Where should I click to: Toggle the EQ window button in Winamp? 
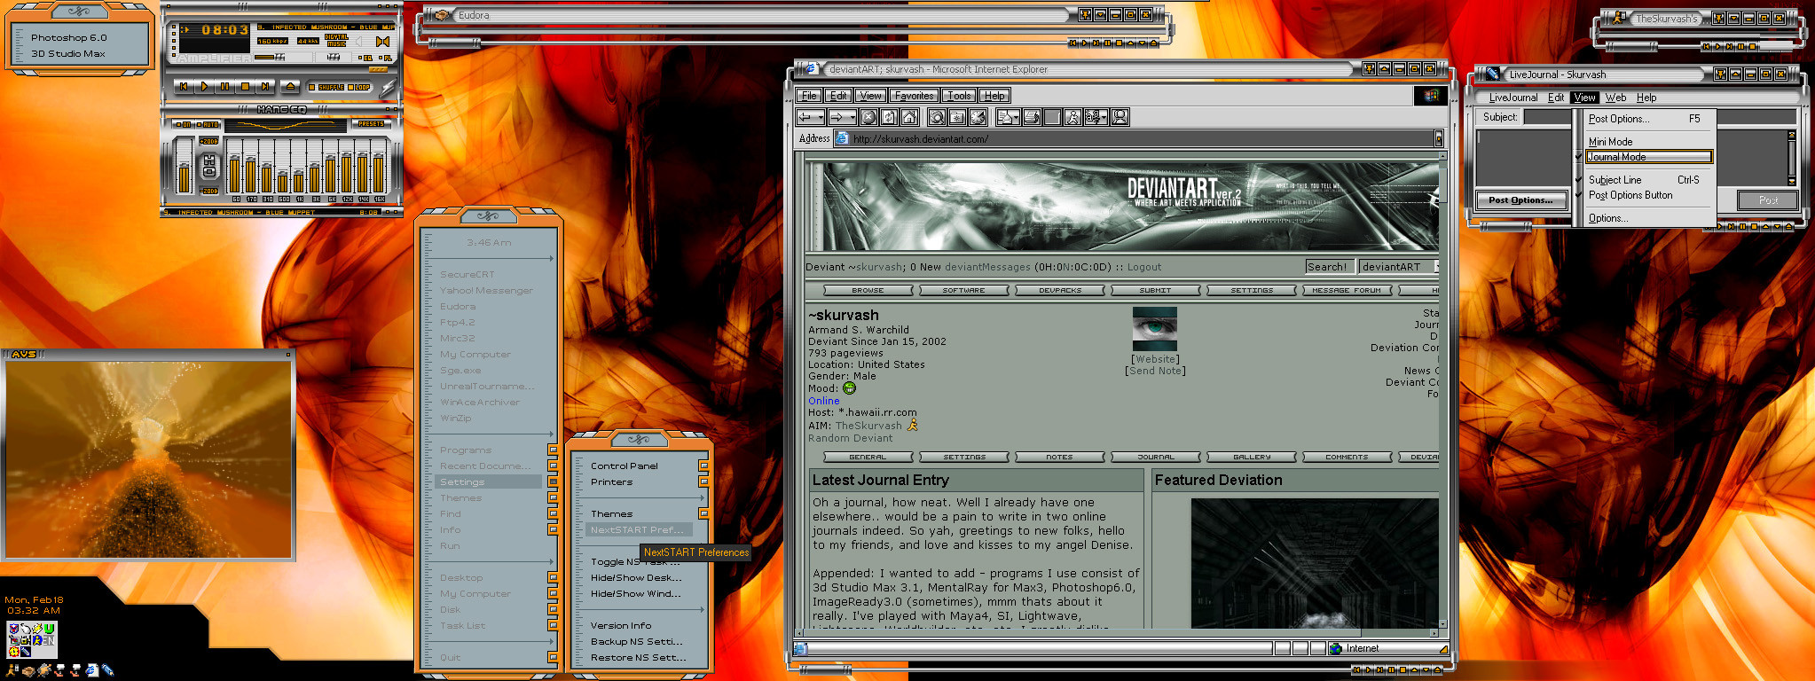pos(366,58)
